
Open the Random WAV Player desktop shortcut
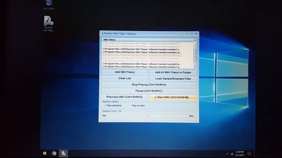(x=48, y=24)
